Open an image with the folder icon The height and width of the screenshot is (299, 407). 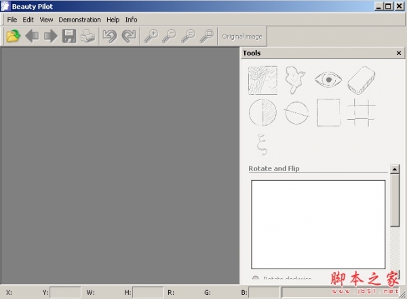[x=14, y=36]
